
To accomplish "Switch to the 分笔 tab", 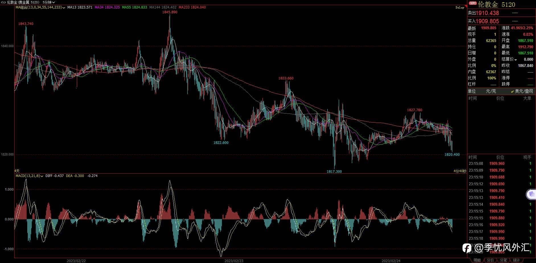I will 503,260.
